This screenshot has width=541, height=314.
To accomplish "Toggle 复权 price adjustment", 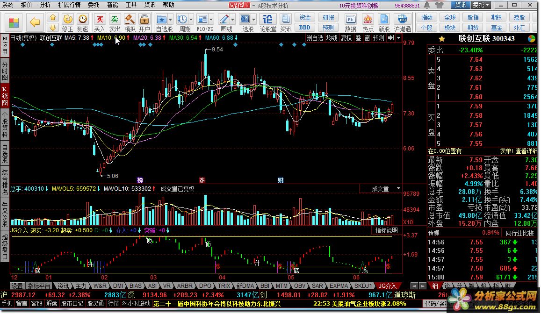I will [x=346, y=38].
